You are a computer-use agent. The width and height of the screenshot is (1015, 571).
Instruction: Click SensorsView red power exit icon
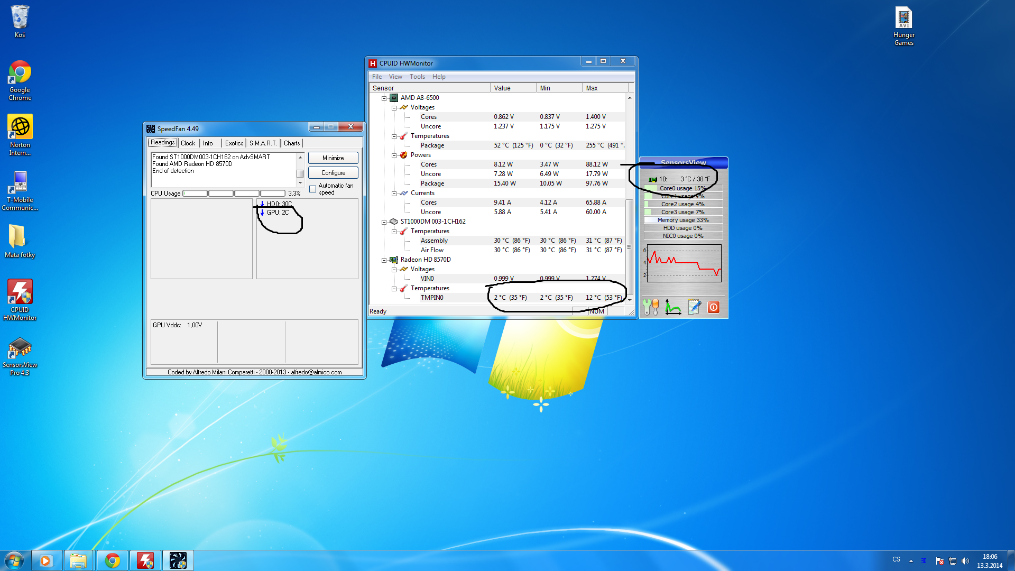tap(714, 307)
